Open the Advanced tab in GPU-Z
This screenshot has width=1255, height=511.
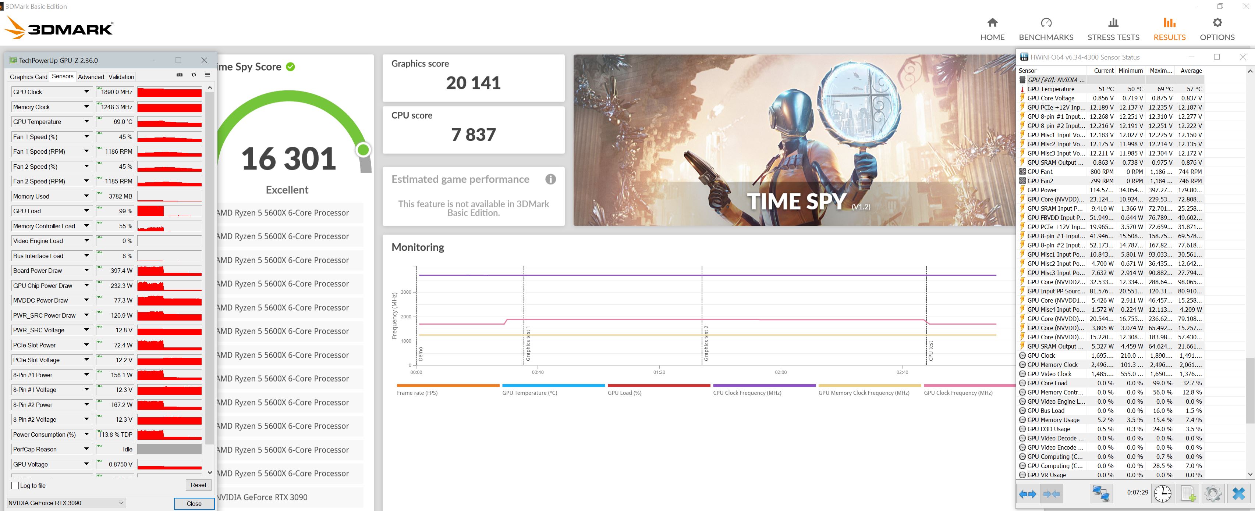[91, 77]
